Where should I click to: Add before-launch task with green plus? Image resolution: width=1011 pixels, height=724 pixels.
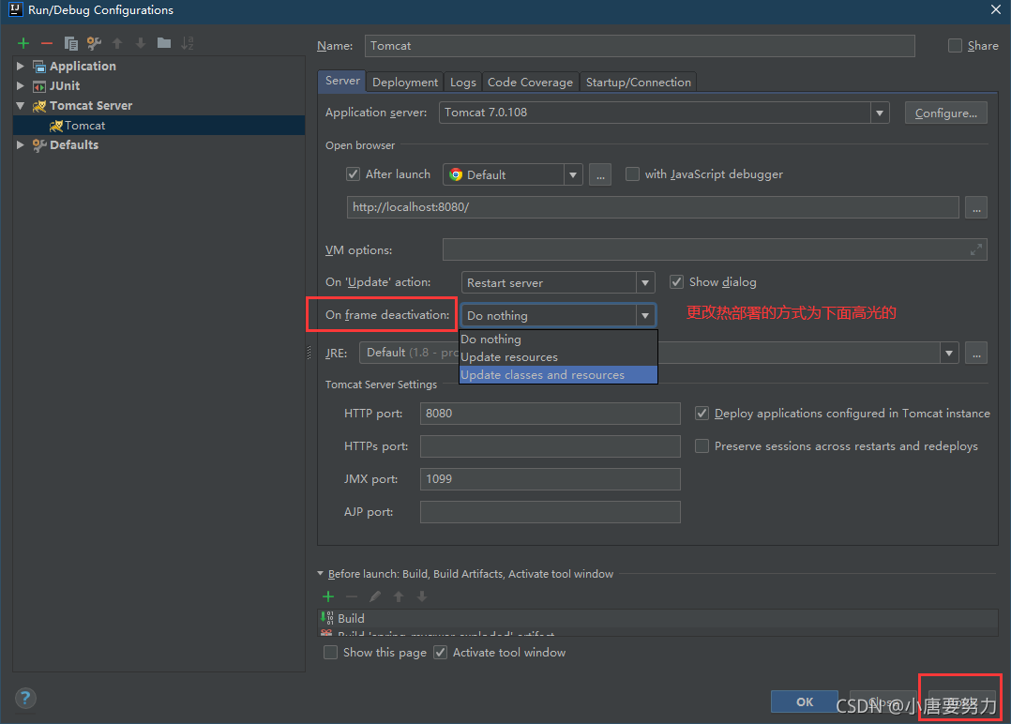(x=328, y=596)
